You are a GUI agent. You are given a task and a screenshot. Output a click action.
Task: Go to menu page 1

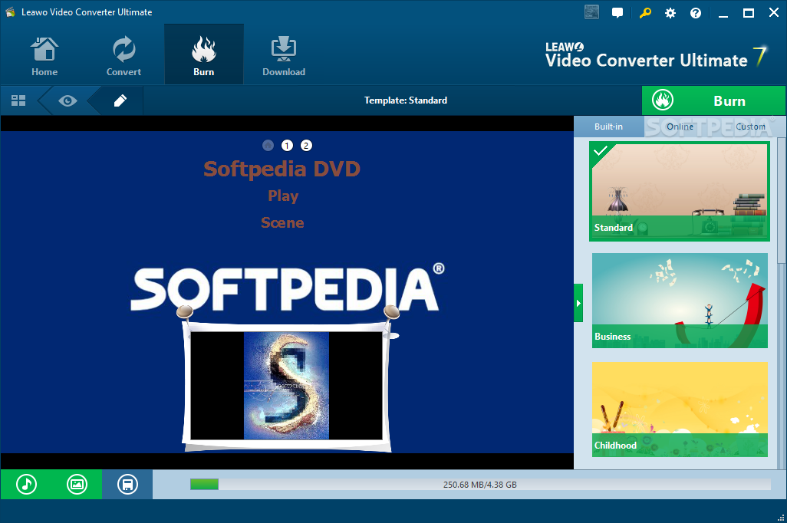tap(287, 146)
